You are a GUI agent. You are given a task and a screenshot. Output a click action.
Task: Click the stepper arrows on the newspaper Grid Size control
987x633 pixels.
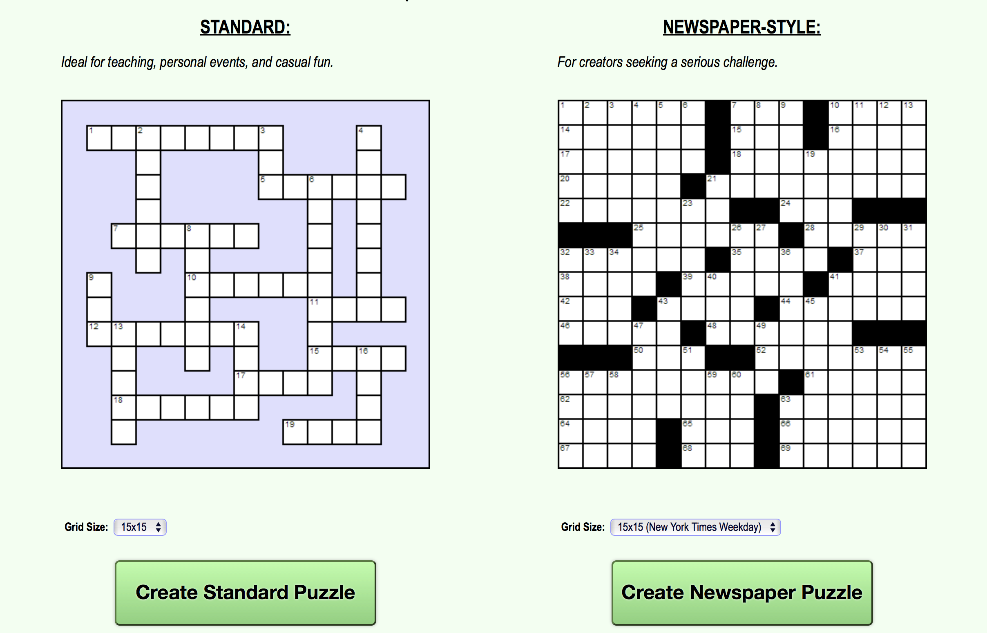click(772, 527)
